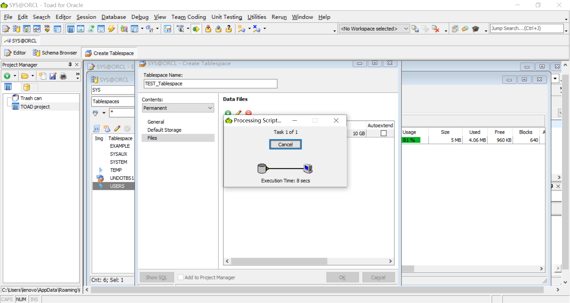The image size is (570, 303).
Task: Select UNDOTBS1 tablespace in the list
Action: tap(122, 178)
